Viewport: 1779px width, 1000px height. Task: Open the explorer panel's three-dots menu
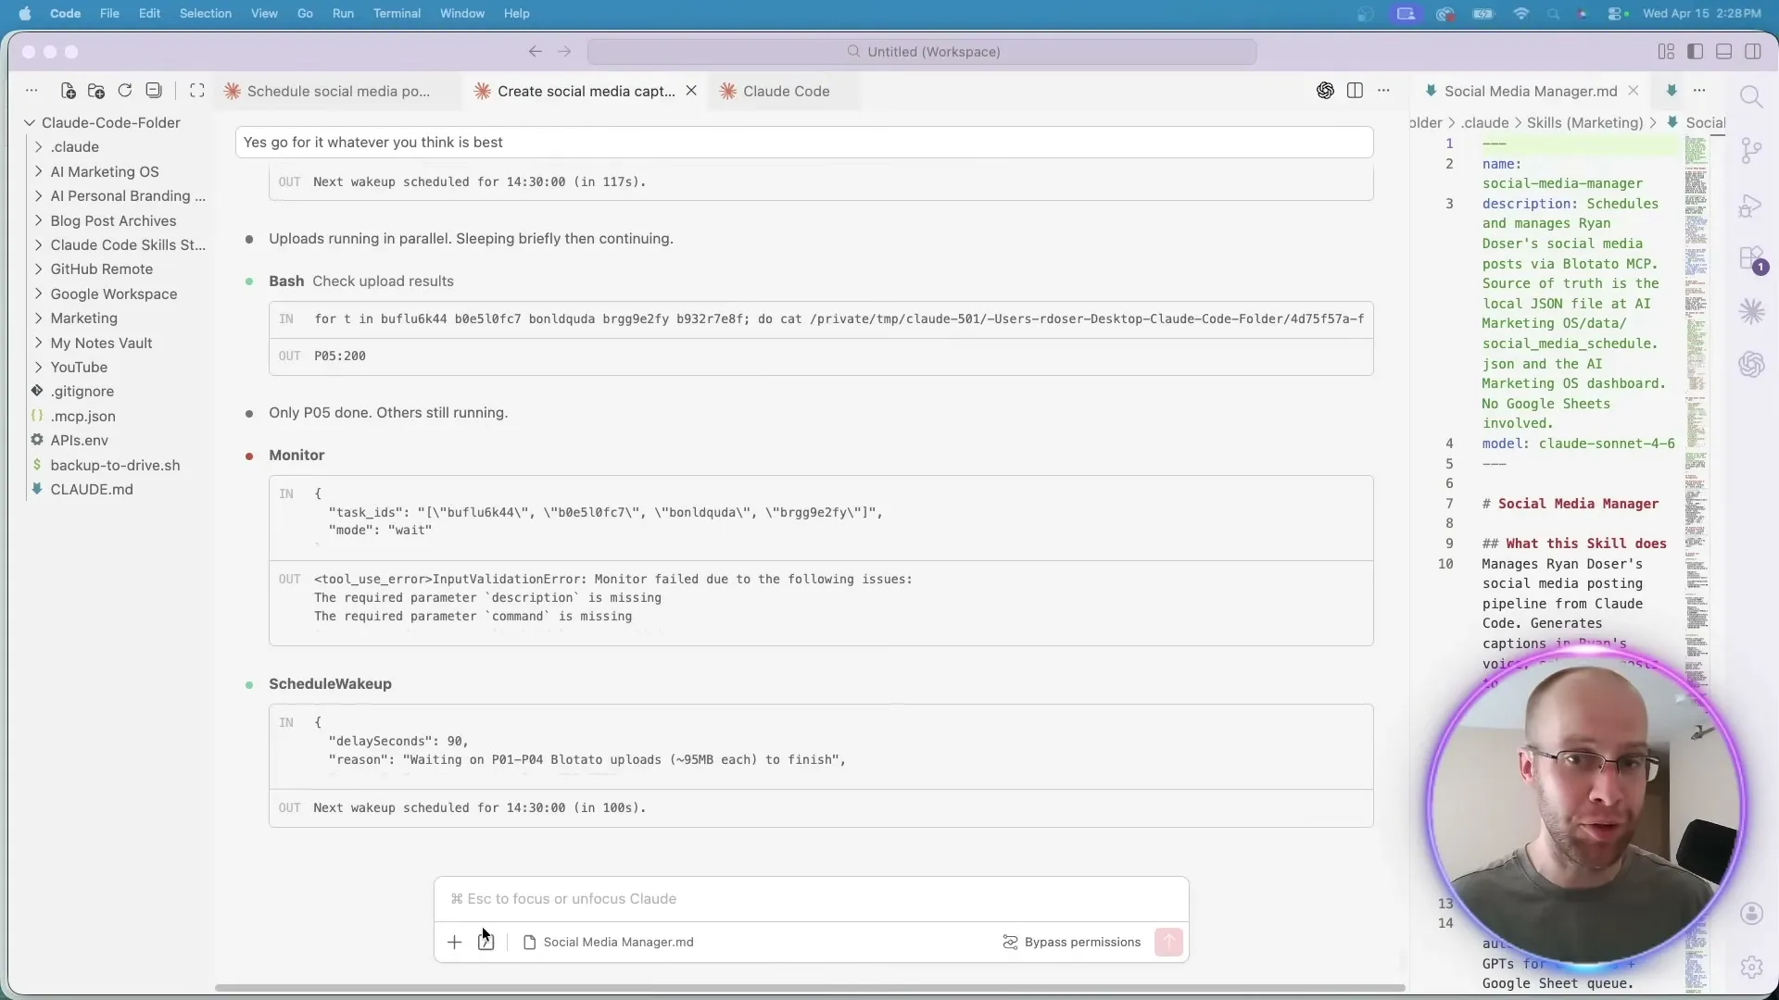[32, 91]
